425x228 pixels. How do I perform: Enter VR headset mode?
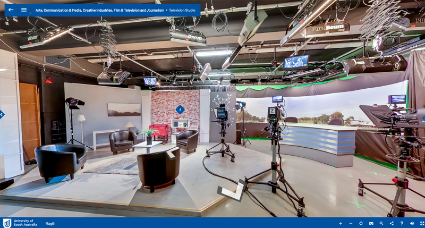tap(371, 223)
